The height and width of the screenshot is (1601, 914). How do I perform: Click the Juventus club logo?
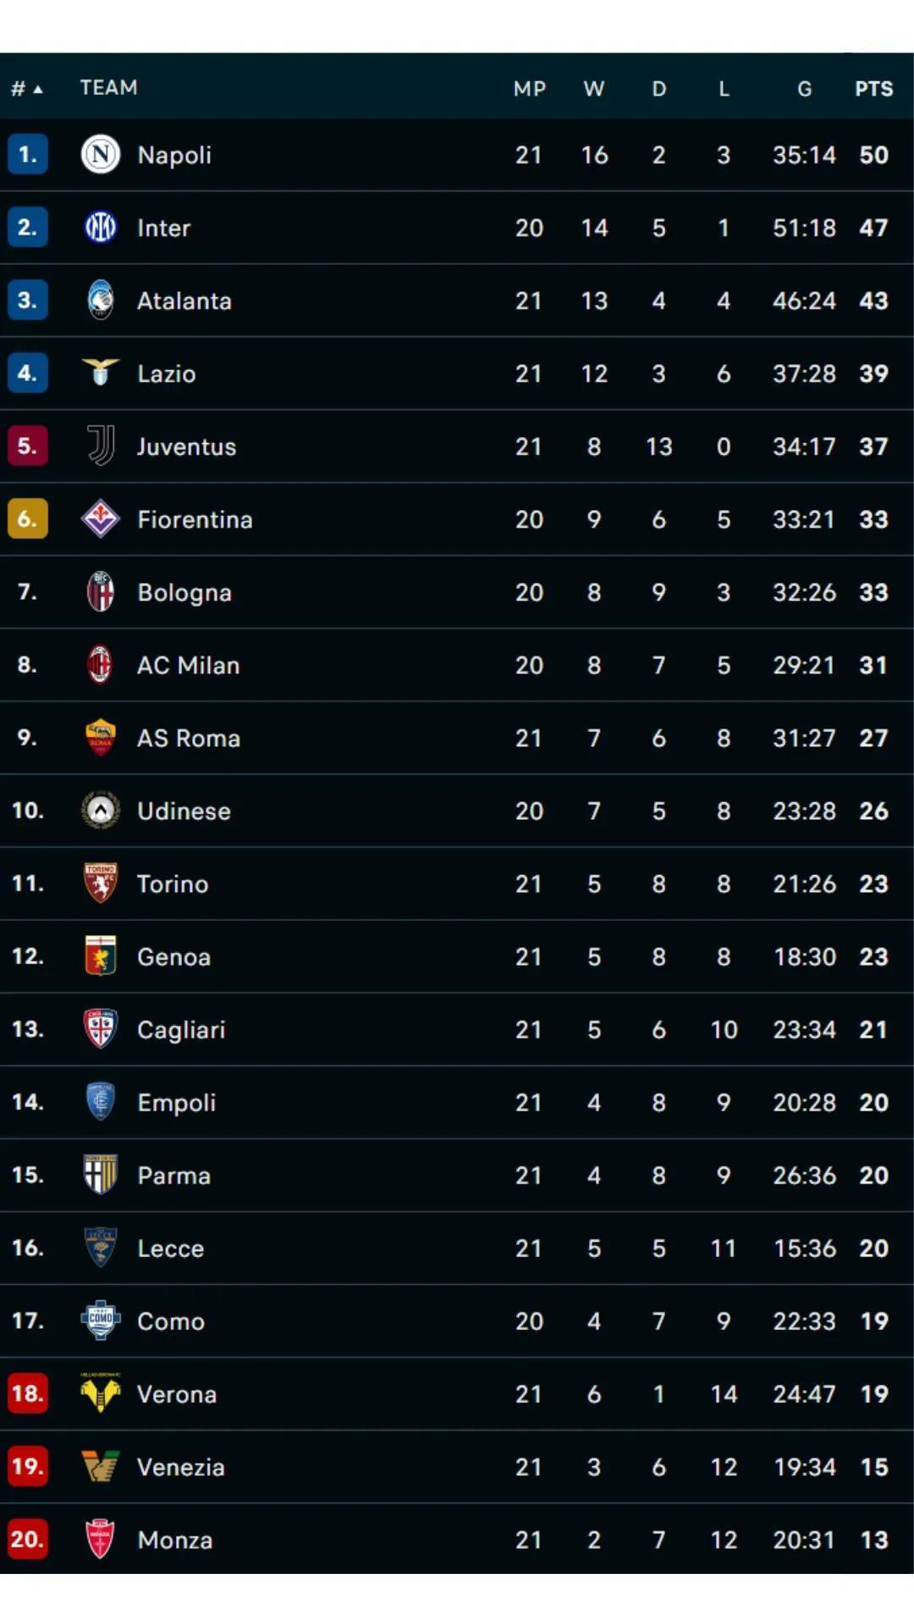101,446
